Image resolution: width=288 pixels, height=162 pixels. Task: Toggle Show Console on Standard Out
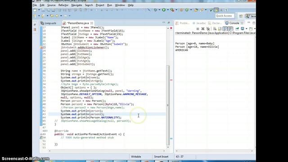[225, 29]
